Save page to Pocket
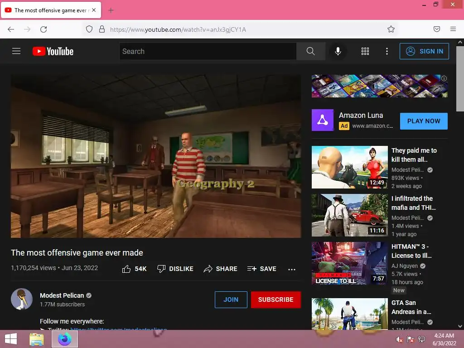This screenshot has width=464, height=348. tap(437, 29)
